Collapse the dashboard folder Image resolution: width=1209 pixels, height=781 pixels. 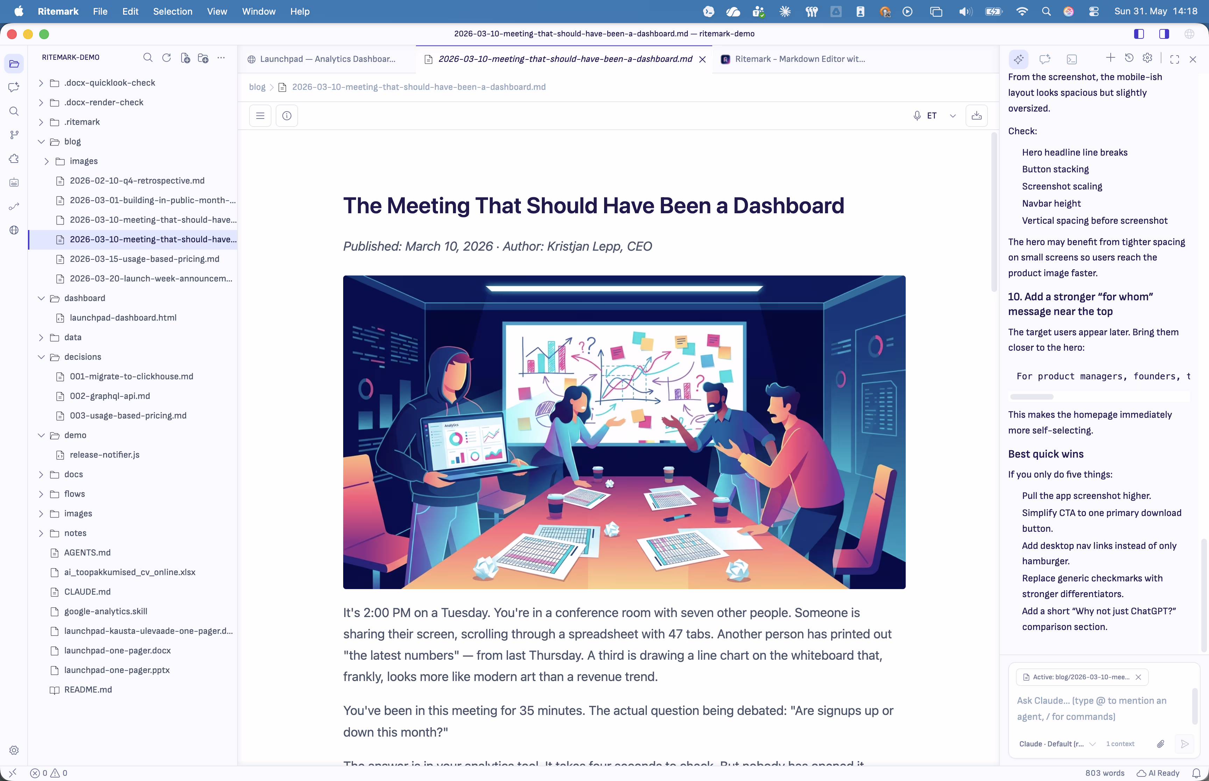click(x=133, y=298)
